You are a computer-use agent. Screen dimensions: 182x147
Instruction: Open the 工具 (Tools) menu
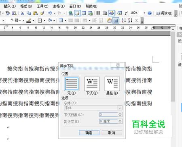(x=42, y=6)
